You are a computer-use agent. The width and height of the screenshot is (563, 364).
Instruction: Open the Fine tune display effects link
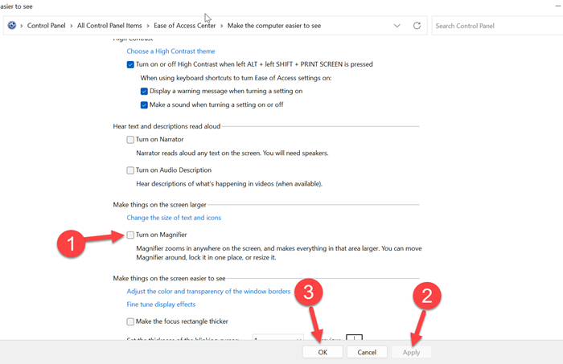pos(161,305)
